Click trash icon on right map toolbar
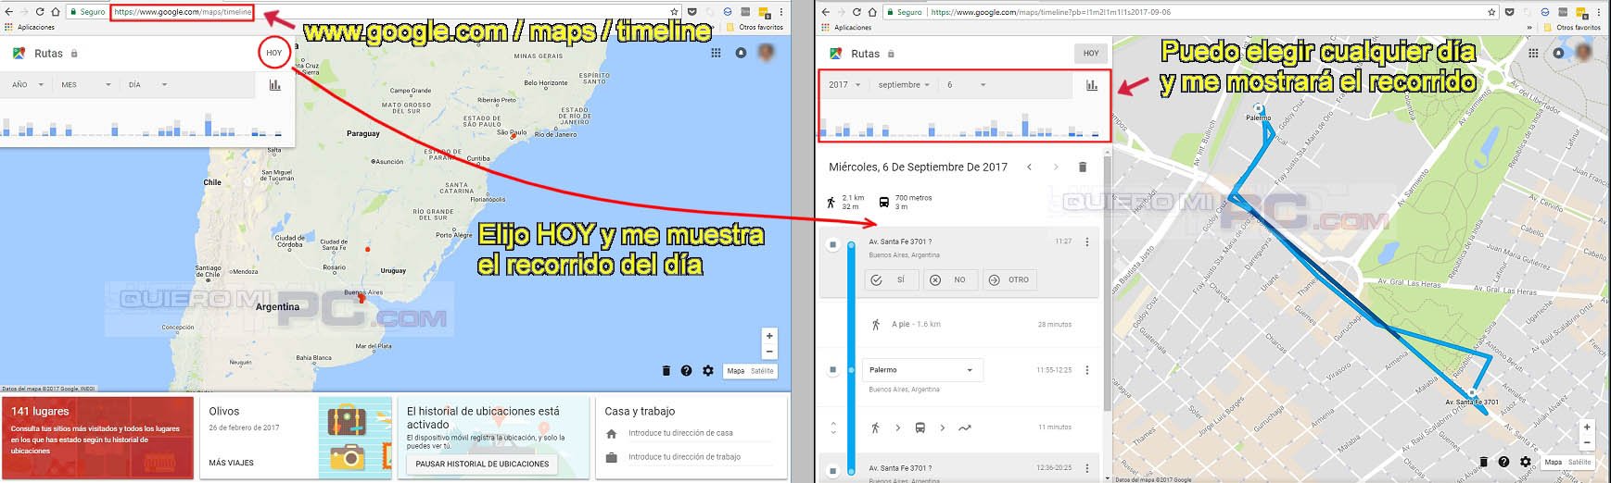Image resolution: width=1611 pixels, height=483 pixels. coord(1483,462)
